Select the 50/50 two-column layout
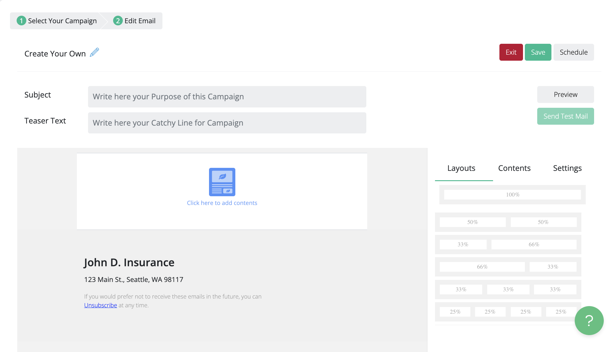The image size is (608, 352). 508,222
